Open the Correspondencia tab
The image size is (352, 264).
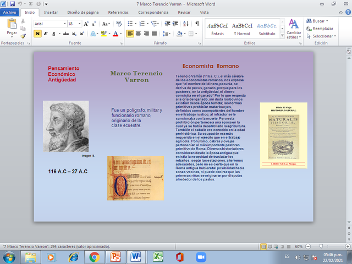153,12
